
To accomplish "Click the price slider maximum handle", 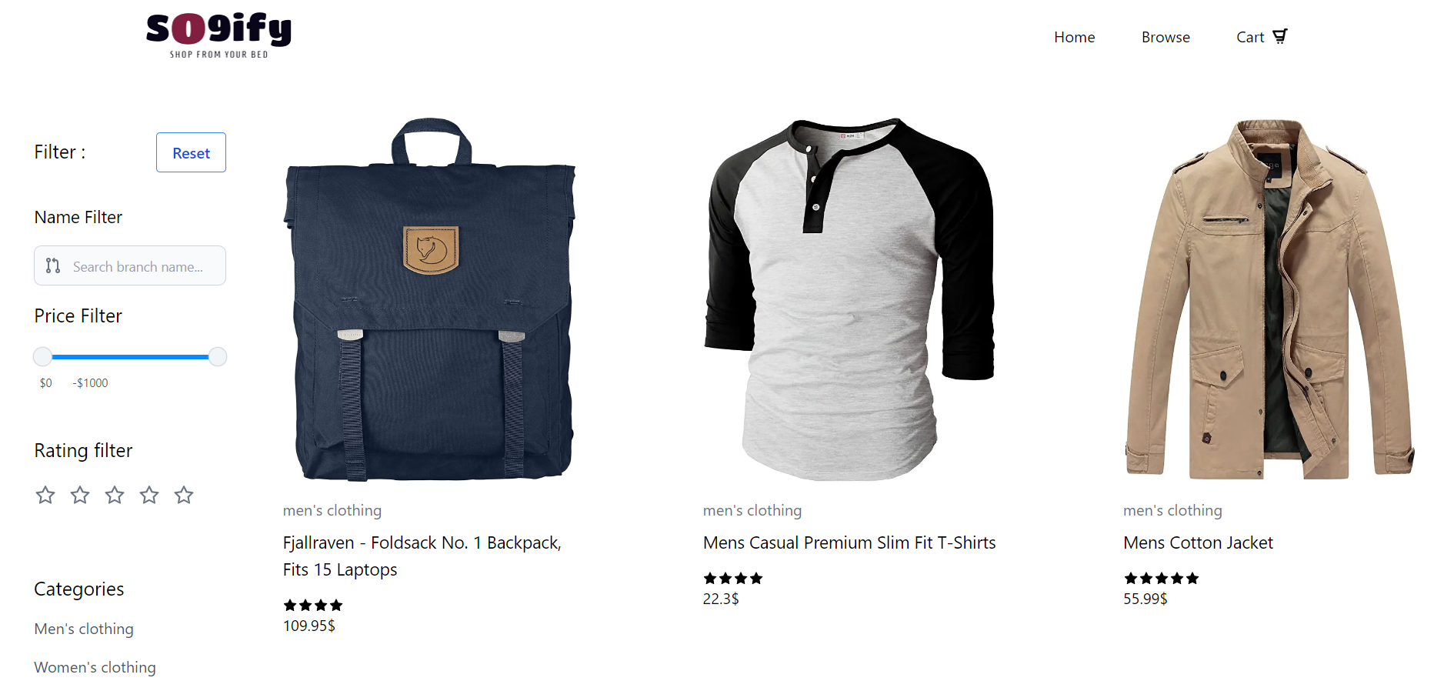I will point(218,356).
